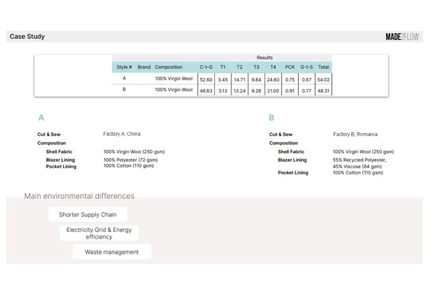Click Electricity Grid & Energy efficiency box
The width and height of the screenshot is (436, 290).
(x=99, y=233)
